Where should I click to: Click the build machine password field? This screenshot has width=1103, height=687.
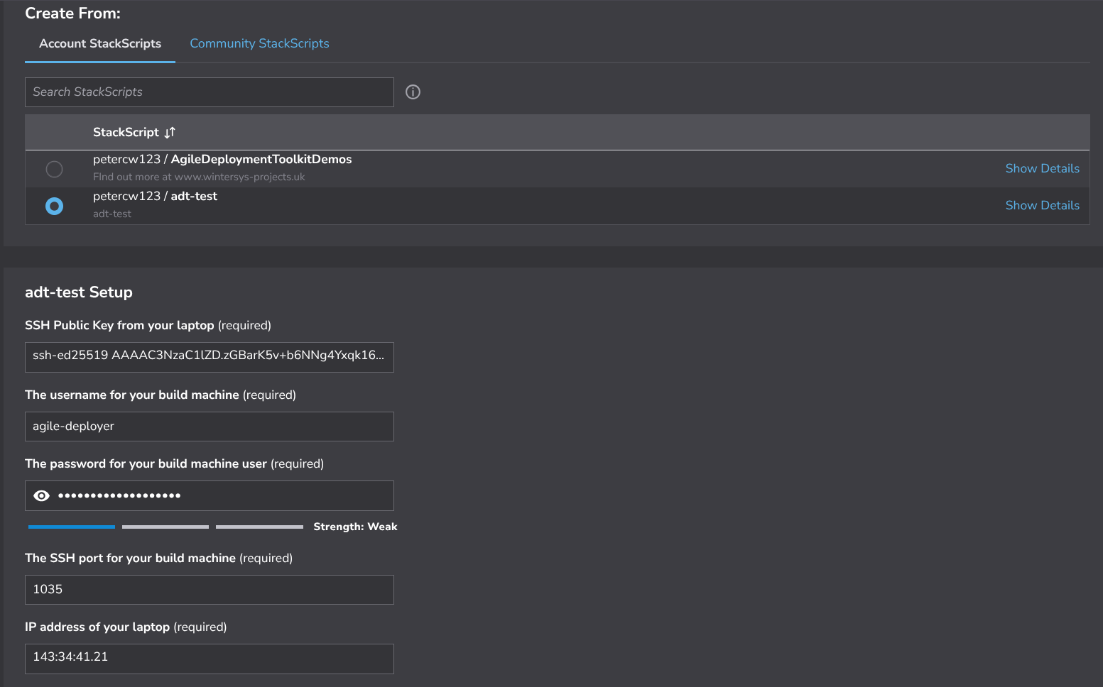pos(220,495)
